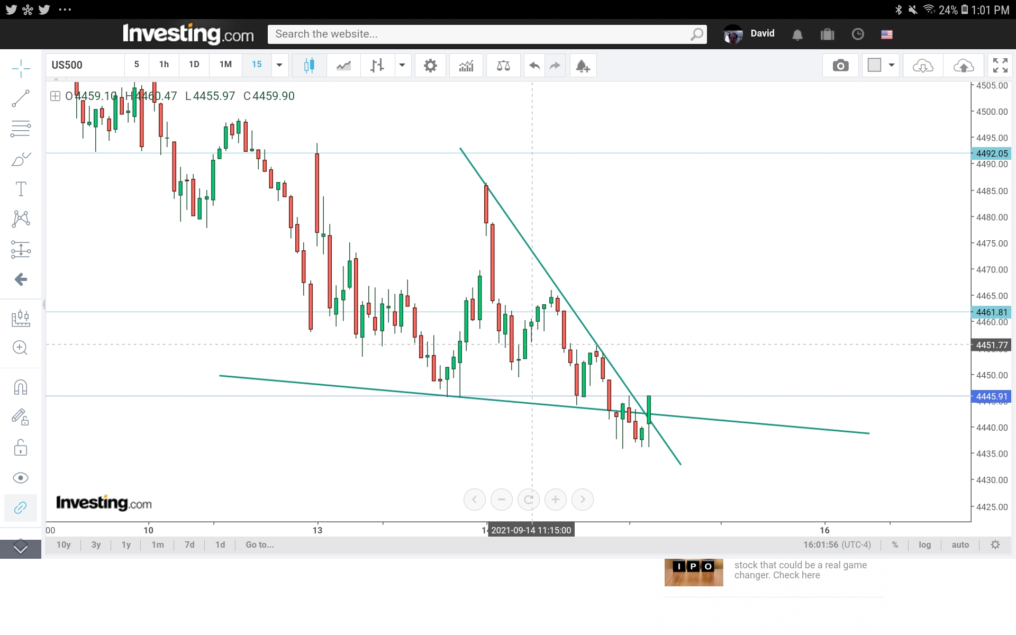Viewport: 1016px width, 635px height.
Task: Toggle log scale option
Action: click(924, 545)
